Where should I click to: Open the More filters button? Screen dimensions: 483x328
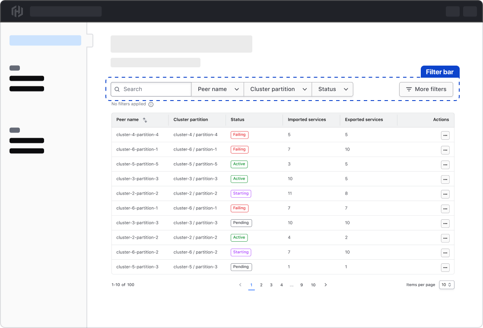click(x=426, y=89)
